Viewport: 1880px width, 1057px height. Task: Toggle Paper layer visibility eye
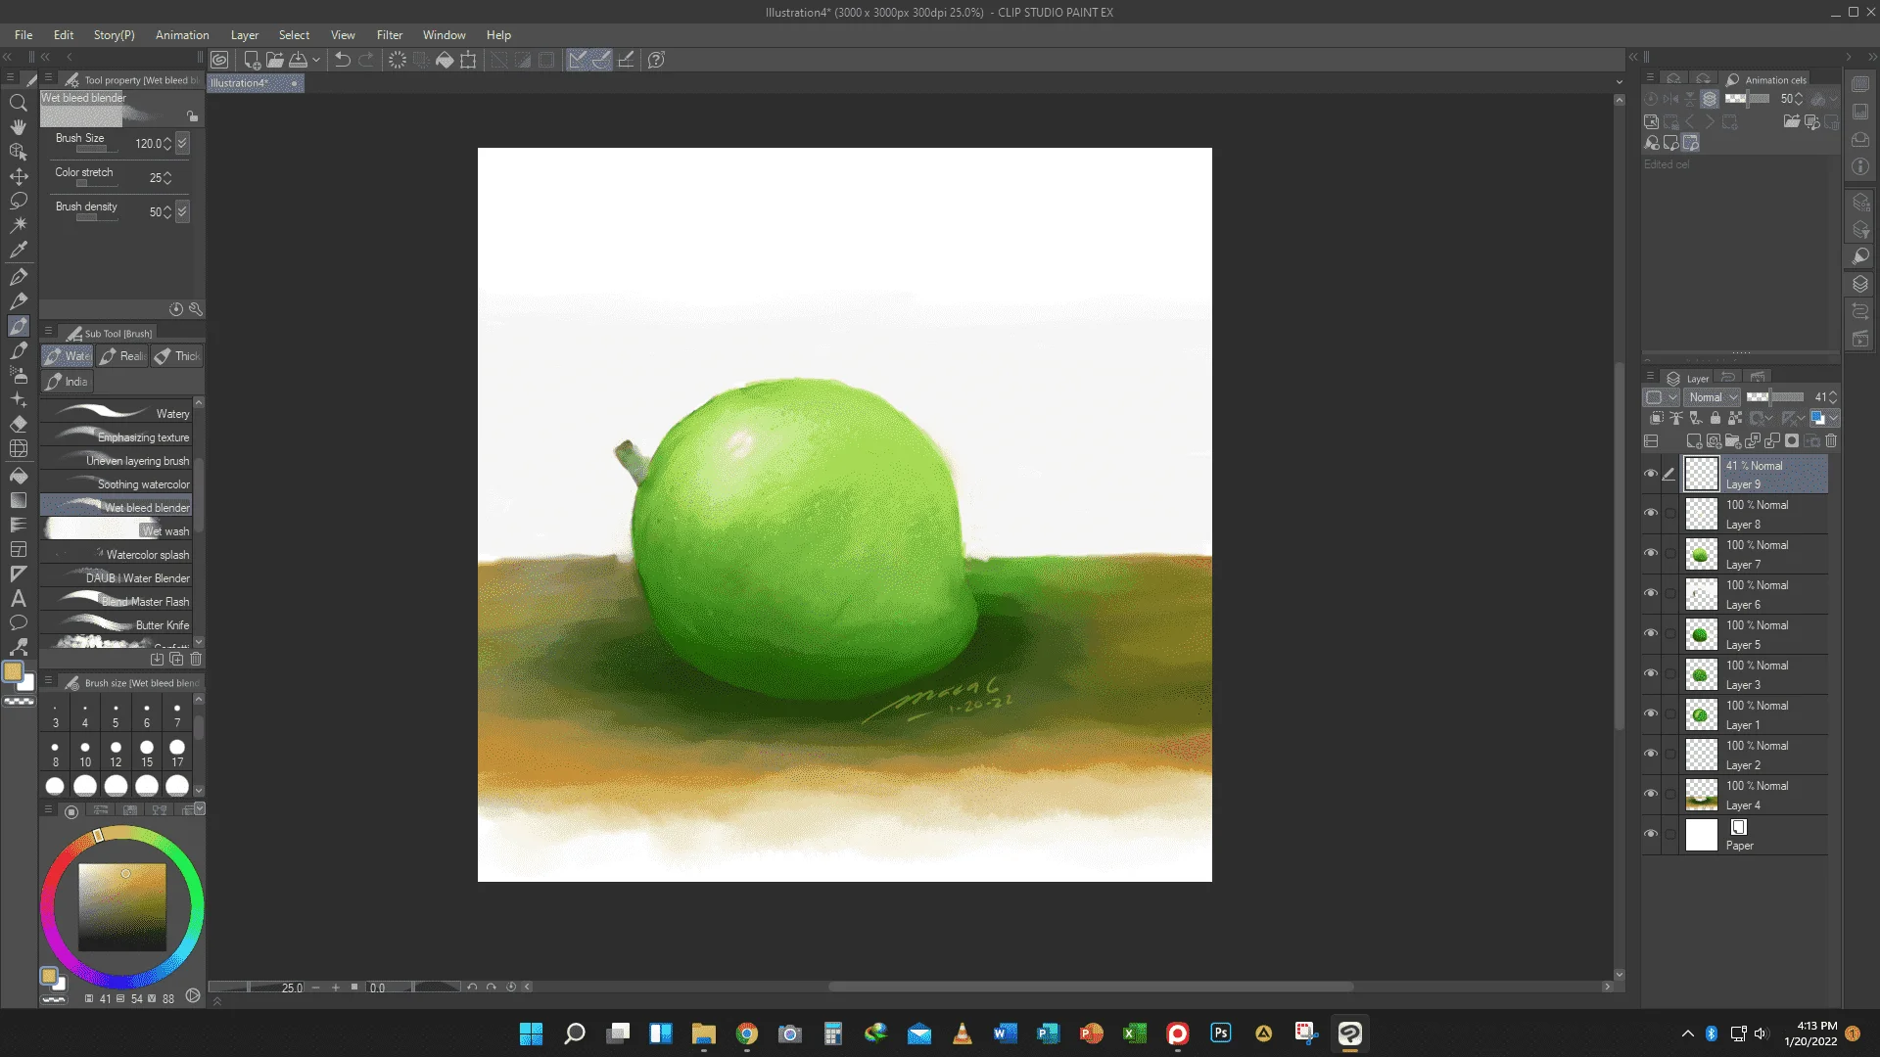[1651, 834]
